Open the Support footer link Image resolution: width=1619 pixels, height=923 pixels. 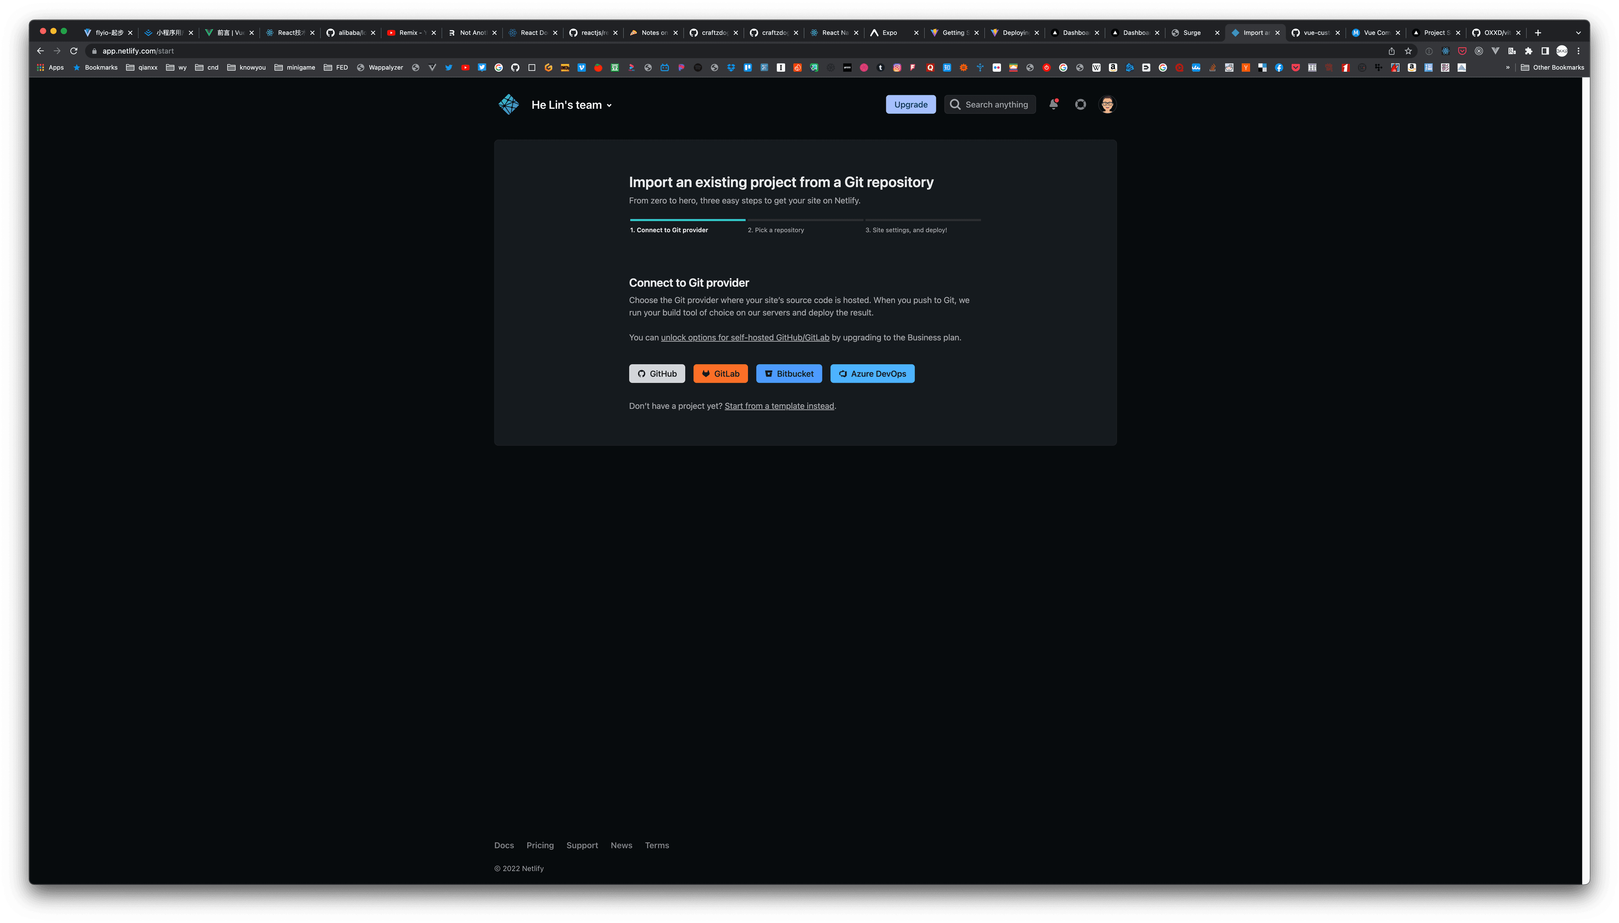tap(581, 845)
